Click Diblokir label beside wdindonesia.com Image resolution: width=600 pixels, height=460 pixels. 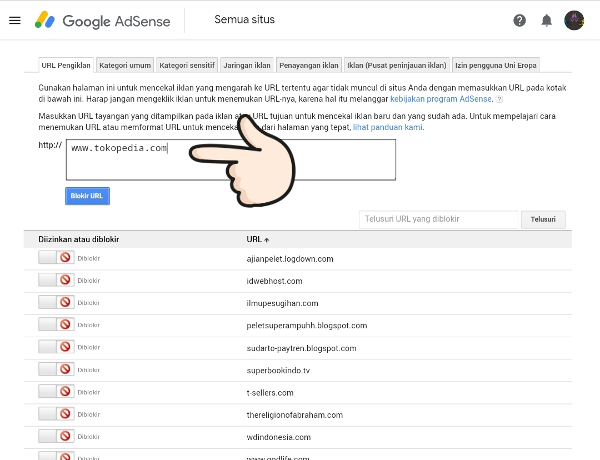(89, 437)
